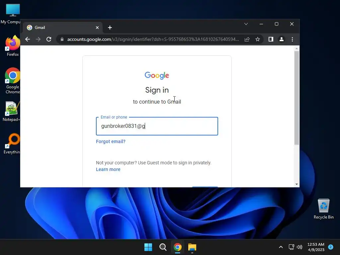Open the volume tray icon
340x255 pixels.
click(299, 247)
